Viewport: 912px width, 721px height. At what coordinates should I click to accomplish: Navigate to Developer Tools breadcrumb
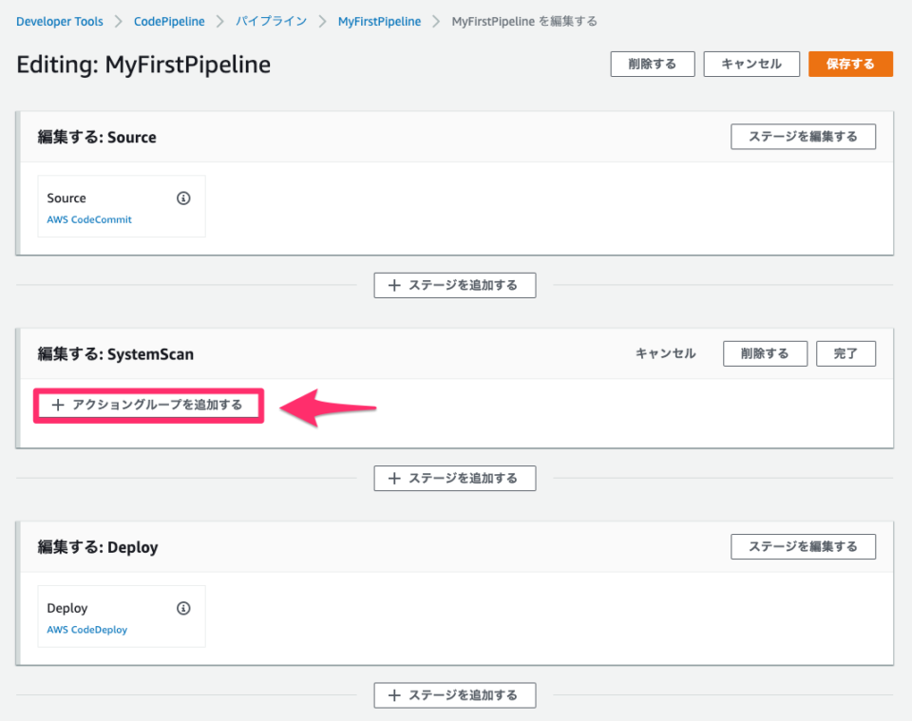click(59, 21)
